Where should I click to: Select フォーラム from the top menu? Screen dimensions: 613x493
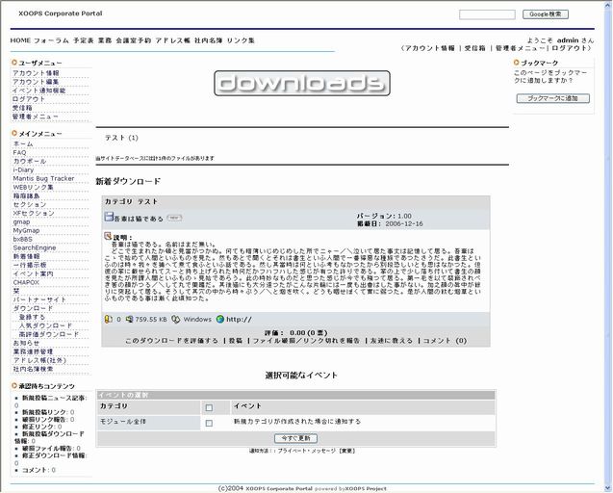(51, 41)
